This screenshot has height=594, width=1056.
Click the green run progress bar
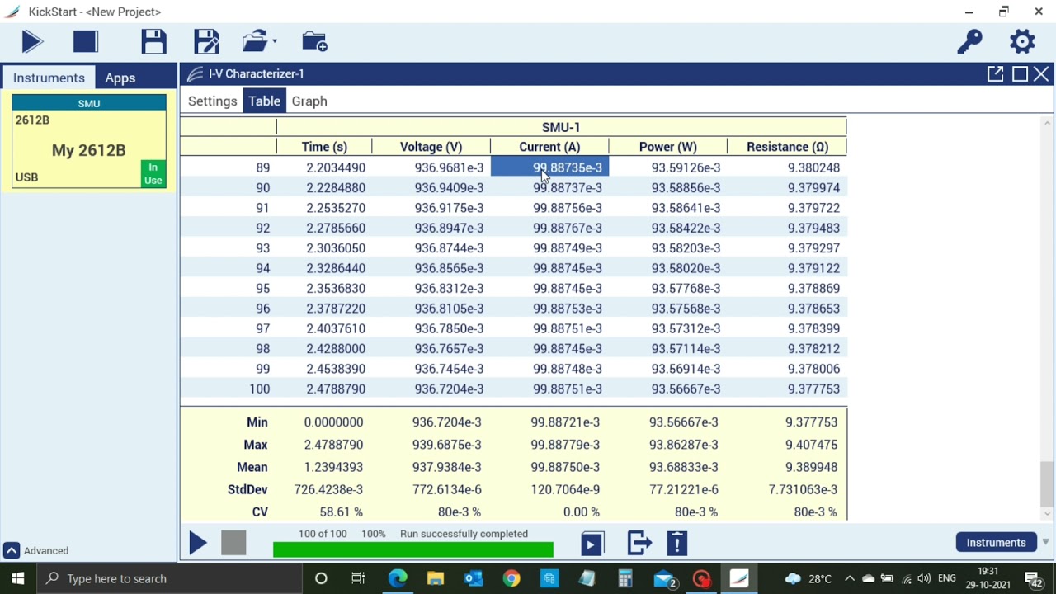(413, 549)
